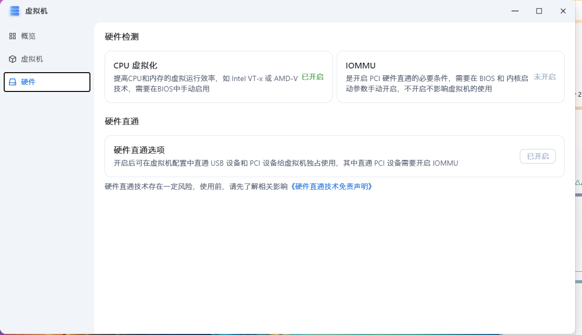582x335 pixels.
Task: Minimize the 虚拟机 window
Action: pos(515,11)
